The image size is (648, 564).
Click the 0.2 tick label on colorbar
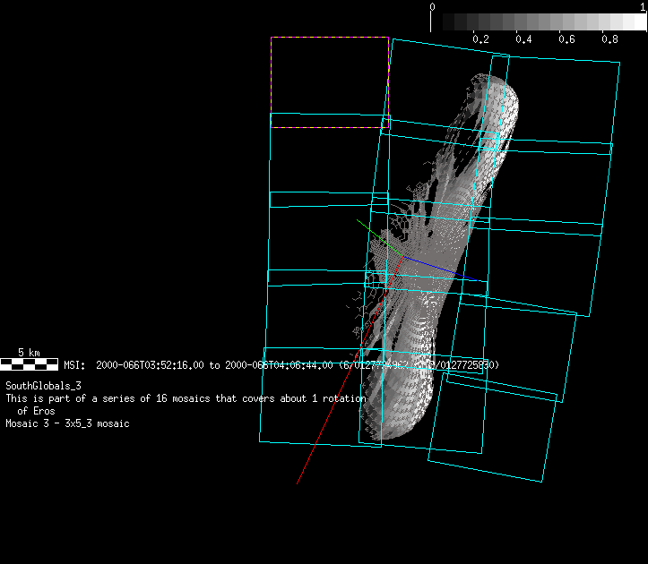(480, 40)
